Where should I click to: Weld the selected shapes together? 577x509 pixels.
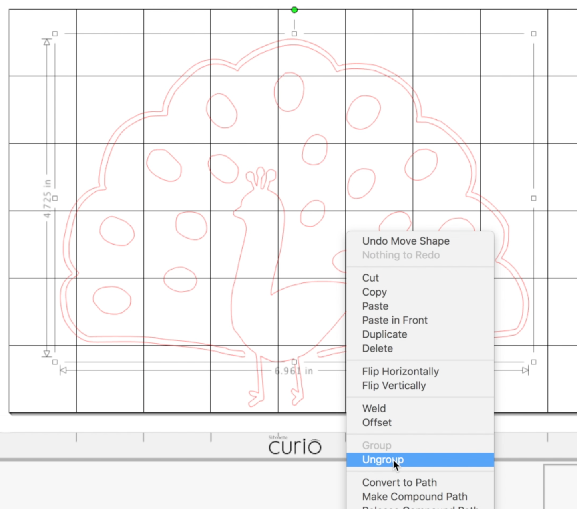click(x=374, y=408)
